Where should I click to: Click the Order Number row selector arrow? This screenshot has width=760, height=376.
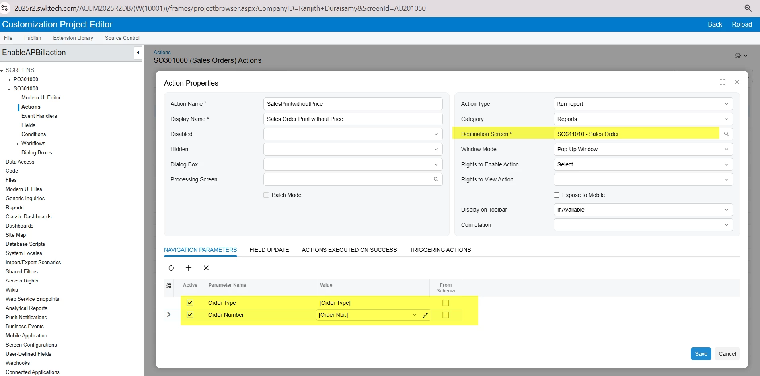click(x=169, y=314)
